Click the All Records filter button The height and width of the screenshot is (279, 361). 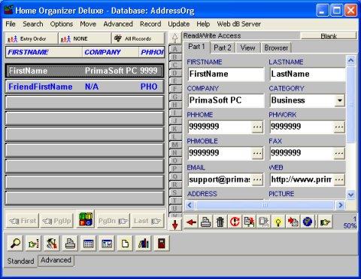point(138,38)
